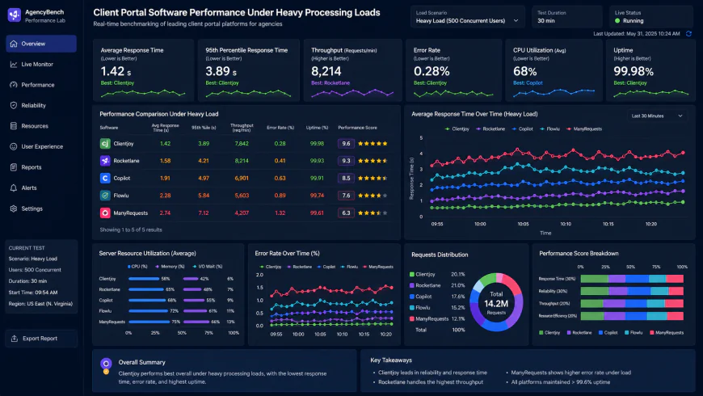This screenshot has height=396, width=703.
Task: Open the Live Monitor menu item
Action: click(x=41, y=64)
